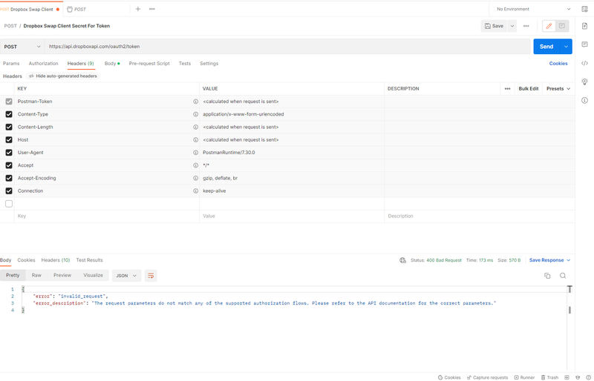The height and width of the screenshot is (381, 594).
Task: Expand the No Environment selector
Action: [x=534, y=9]
